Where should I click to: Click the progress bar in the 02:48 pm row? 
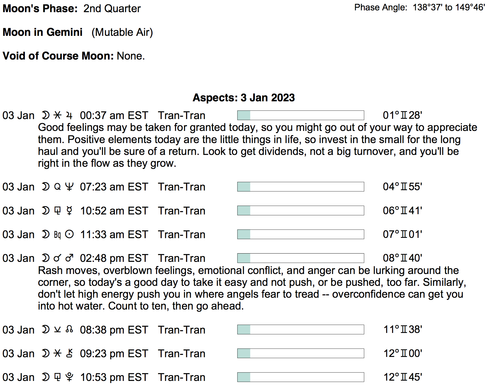301,258
